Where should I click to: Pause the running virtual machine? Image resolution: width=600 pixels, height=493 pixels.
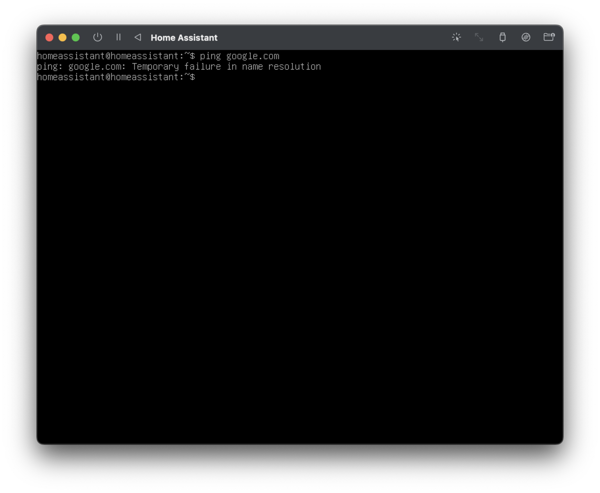pos(119,37)
